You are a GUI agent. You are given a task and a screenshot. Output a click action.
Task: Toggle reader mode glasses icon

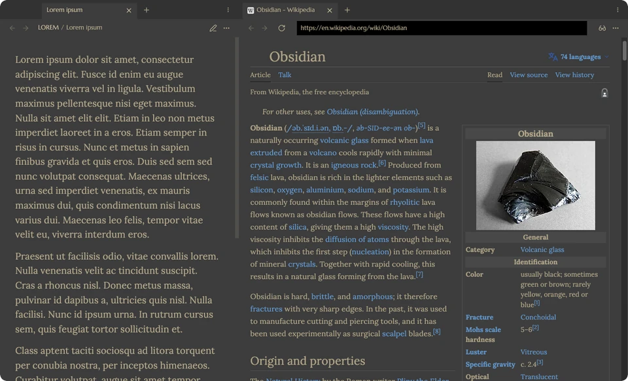click(602, 28)
